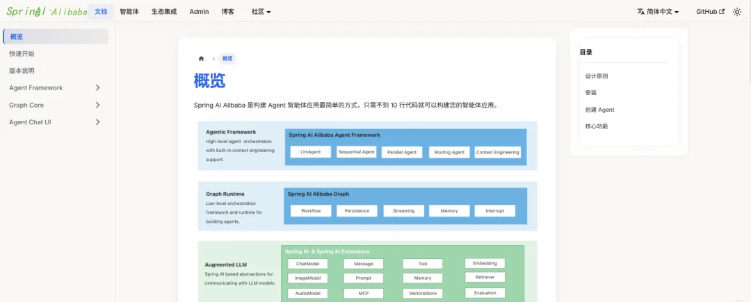The width and height of the screenshot is (751, 302).
Task: Click the Sequential Agent box in the diagram
Action: pyautogui.click(x=356, y=153)
